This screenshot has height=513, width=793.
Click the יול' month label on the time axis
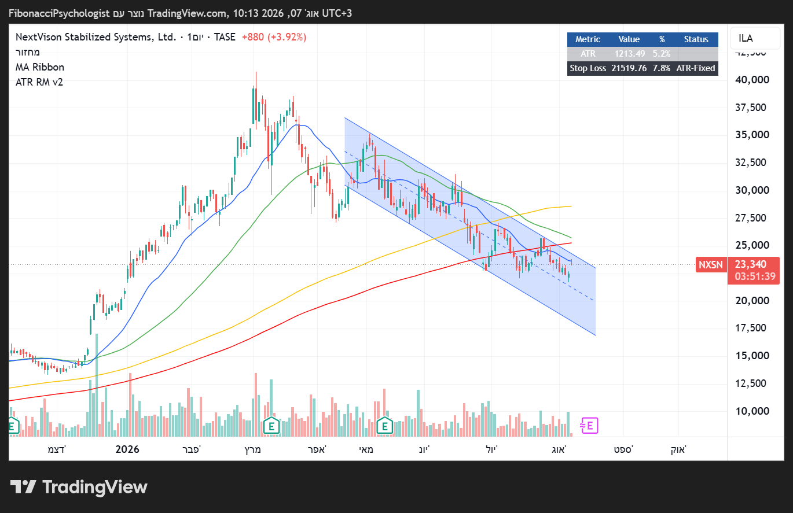pyautogui.click(x=491, y=449)
